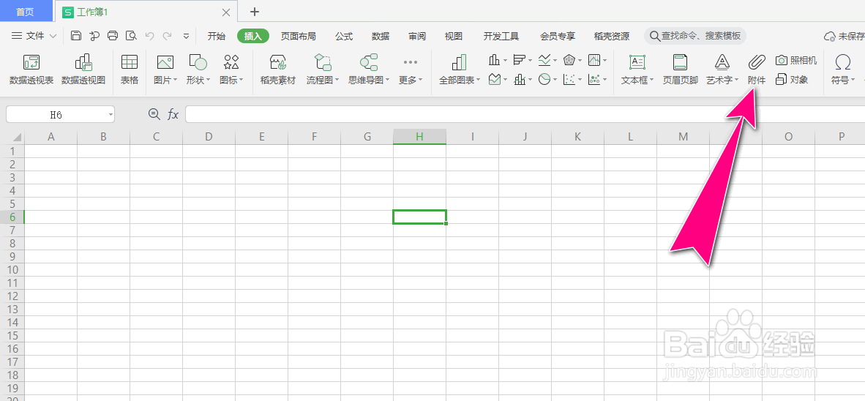
Task: Insert attachment via 附件 paperclip
Action: [757, 70]
